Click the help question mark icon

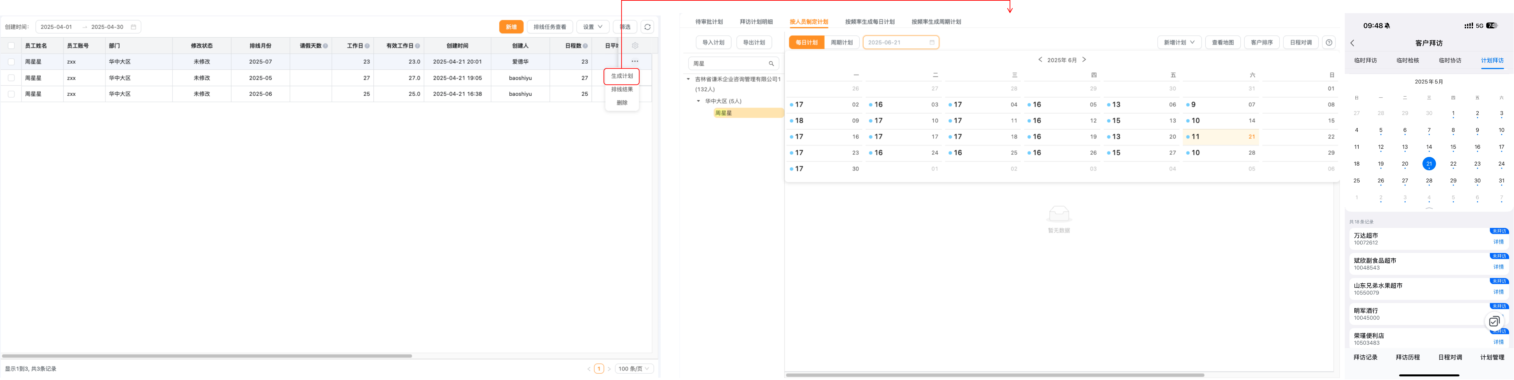[x=1329, y=42]
